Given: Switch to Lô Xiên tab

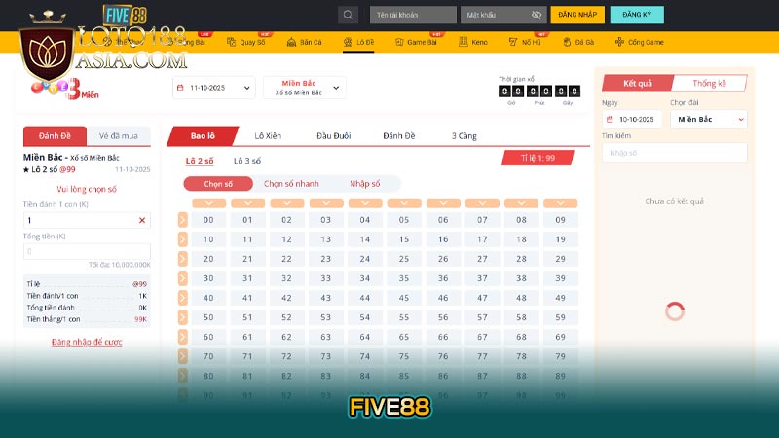Looking at the screenshot, I should point(269,136).
